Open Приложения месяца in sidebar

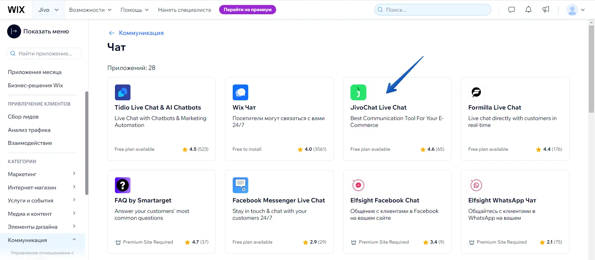(35, 72)
